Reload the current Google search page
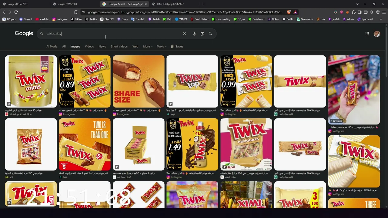 (16, 12)
